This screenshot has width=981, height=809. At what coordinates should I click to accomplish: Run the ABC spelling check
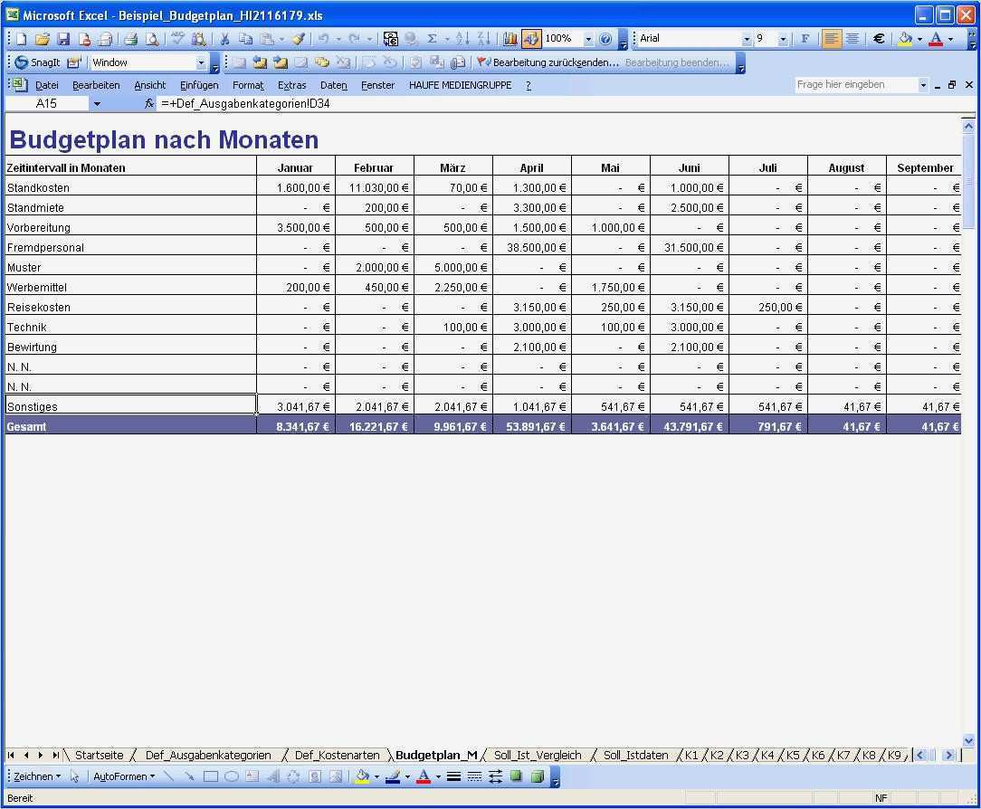177,39
